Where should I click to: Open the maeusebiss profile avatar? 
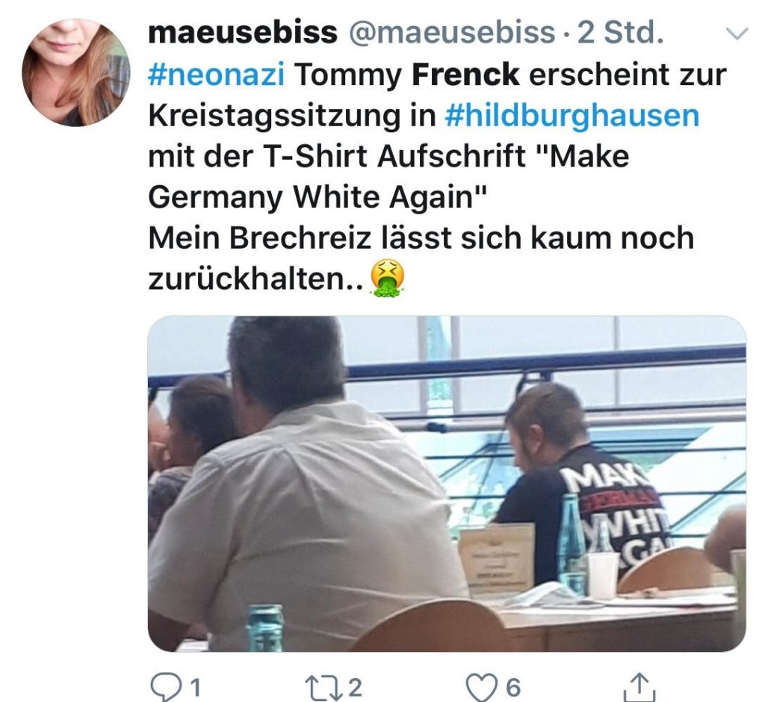(76, 72)
